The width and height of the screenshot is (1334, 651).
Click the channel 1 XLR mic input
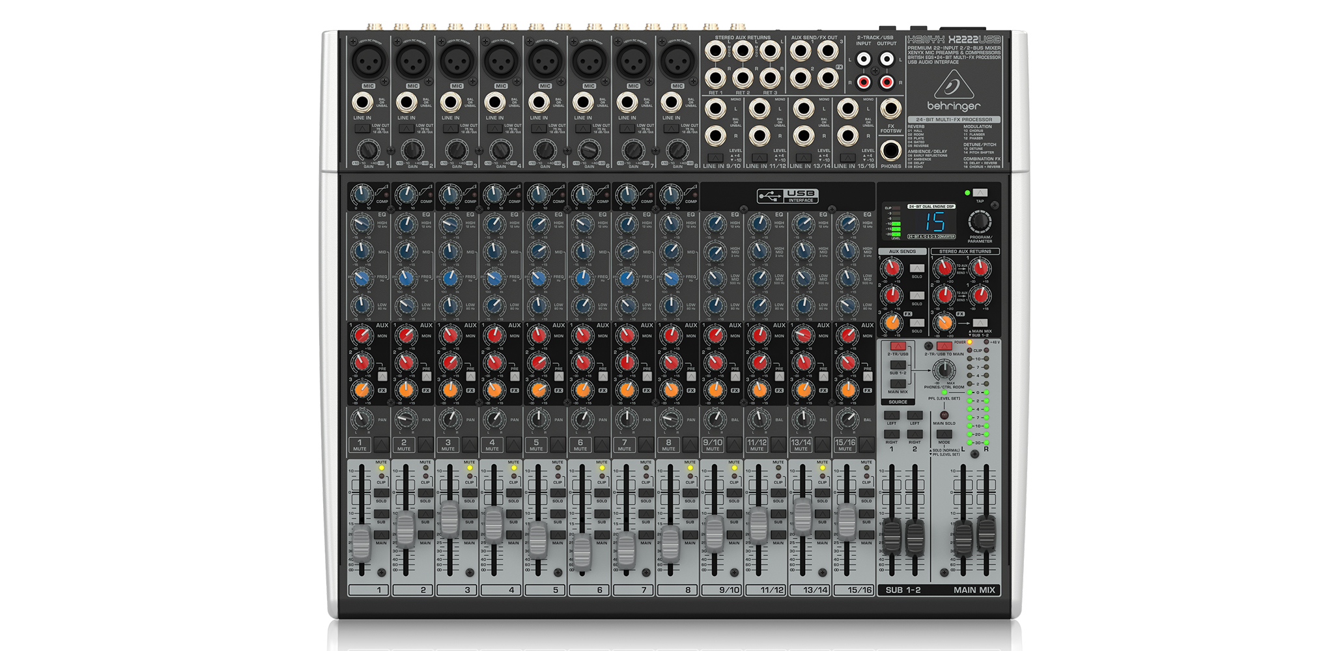tap(368, 62)
